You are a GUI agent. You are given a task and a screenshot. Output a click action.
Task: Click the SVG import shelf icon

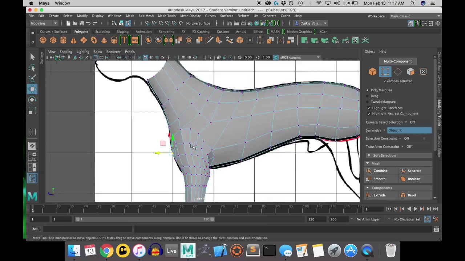134,40
